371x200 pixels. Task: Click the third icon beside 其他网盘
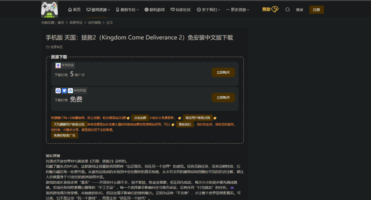(70, 91)
